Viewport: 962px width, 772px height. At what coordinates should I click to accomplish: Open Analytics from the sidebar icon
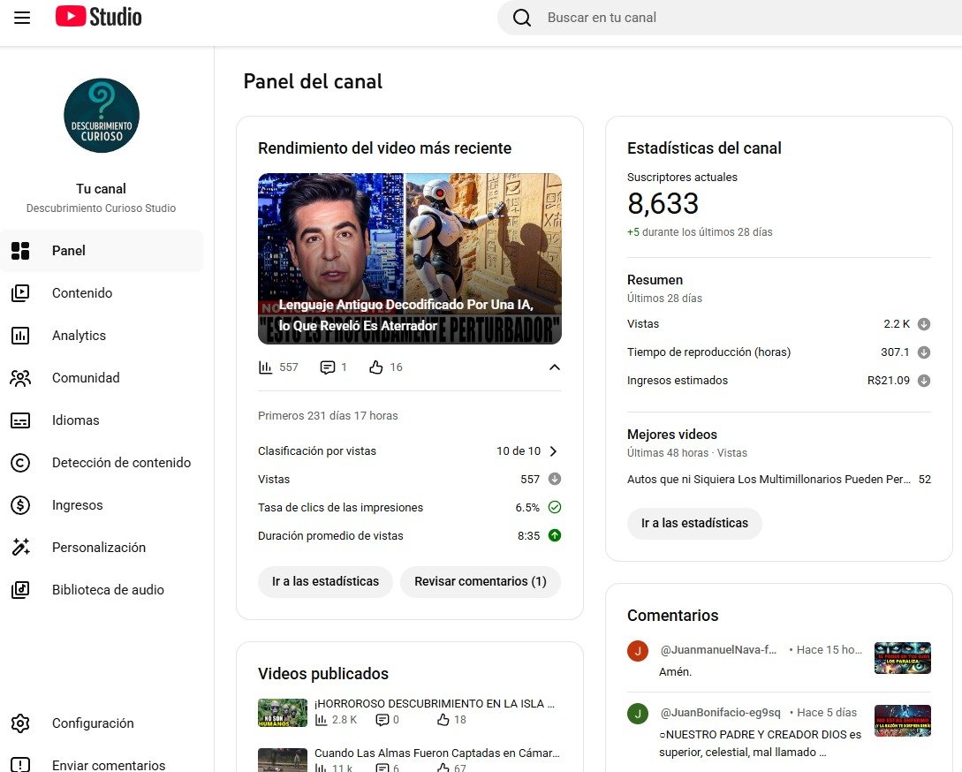20,336
